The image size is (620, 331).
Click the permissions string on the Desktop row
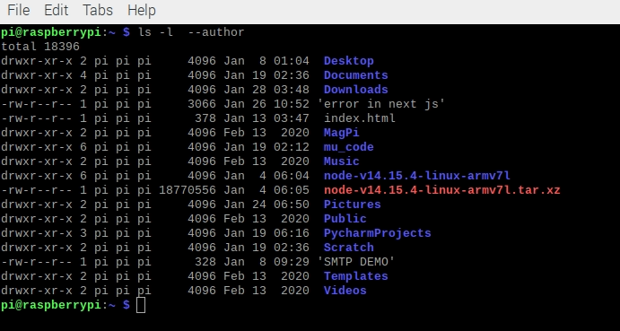point(37,61)
